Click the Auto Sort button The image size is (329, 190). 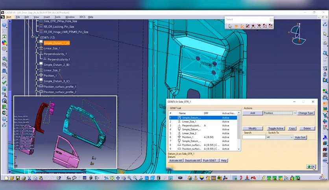coord(300,137)
